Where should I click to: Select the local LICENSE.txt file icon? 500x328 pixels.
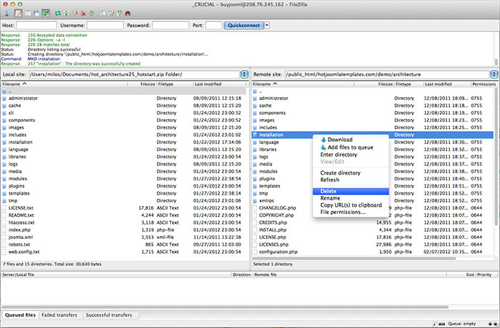[x=4, y=208]
